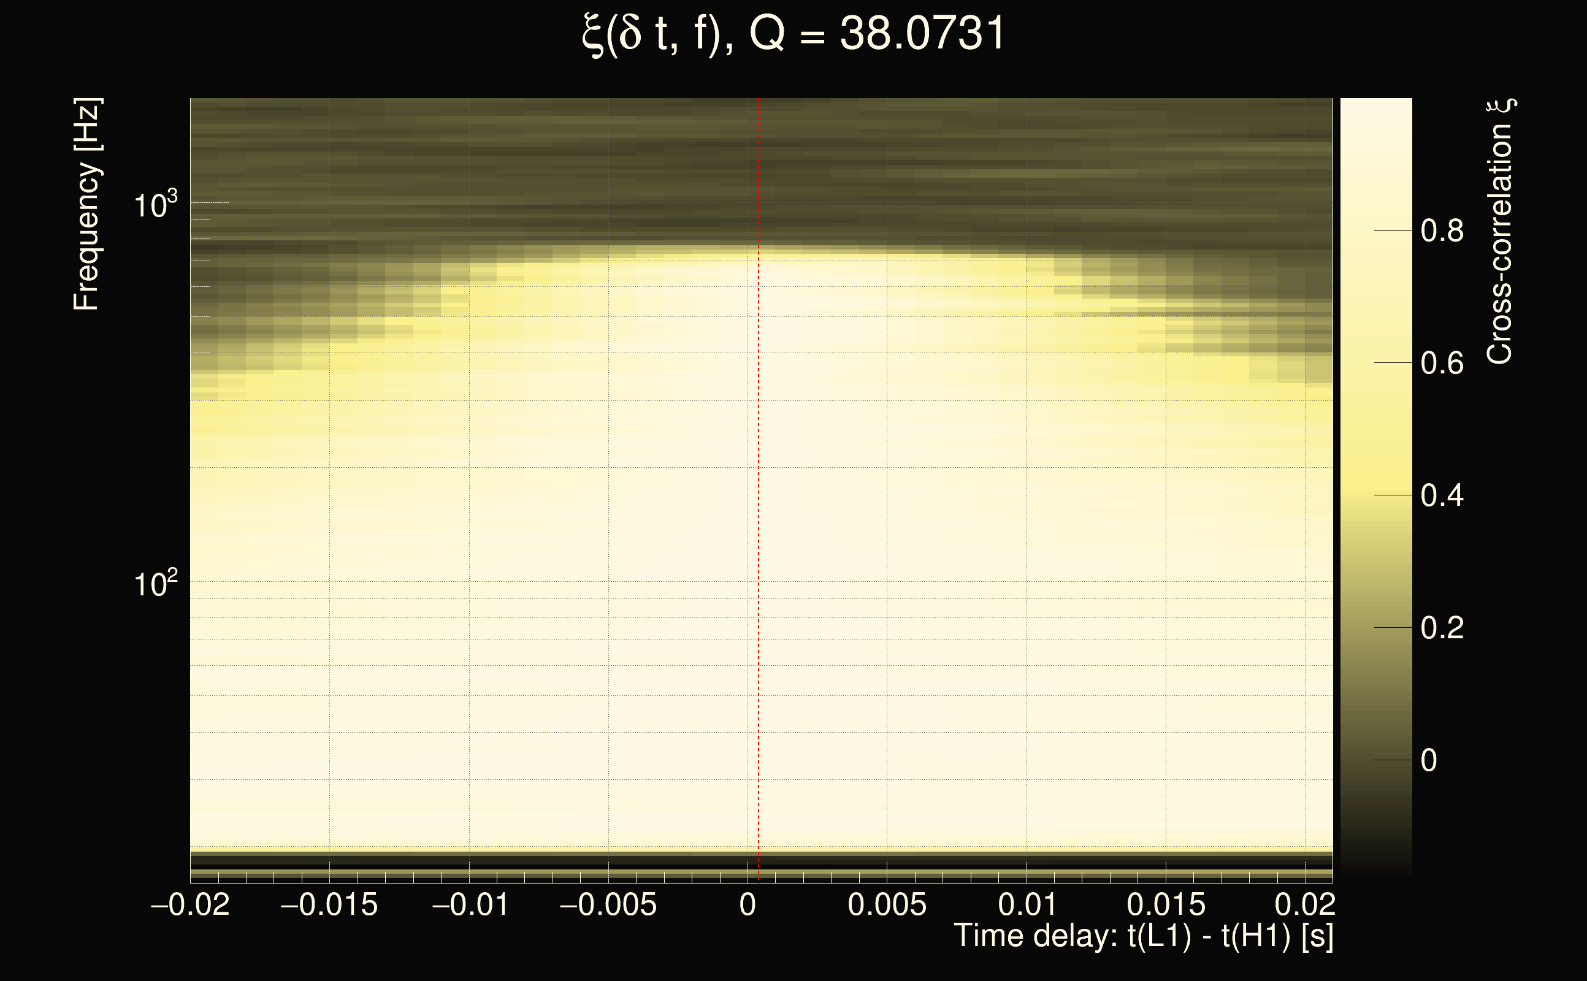Click the -0.015 x-axis tick label
1587x981 pixels.
329,904
